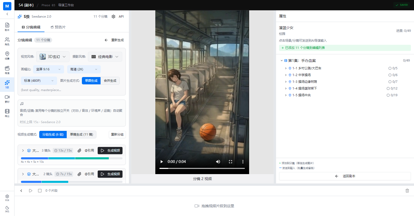Toggle fullscreen on the video player
Viewport: 414px width, 216px height.
[x=230, y=162]
